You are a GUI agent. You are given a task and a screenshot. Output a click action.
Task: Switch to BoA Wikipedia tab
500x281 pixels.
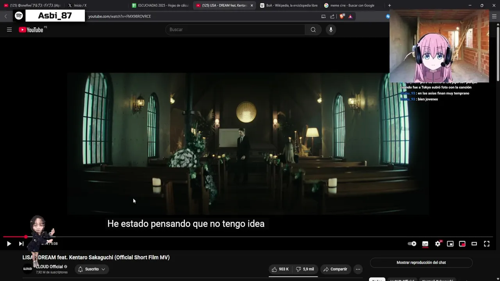coord(288,5)
